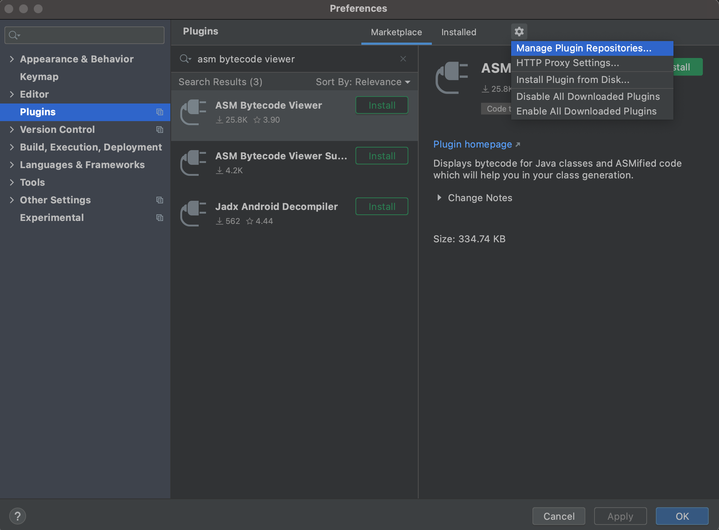Viewport: 719px width, 530px height.
Task: Click the search magnifier in the Marketplace field
Action: click(x=185, y=59)
